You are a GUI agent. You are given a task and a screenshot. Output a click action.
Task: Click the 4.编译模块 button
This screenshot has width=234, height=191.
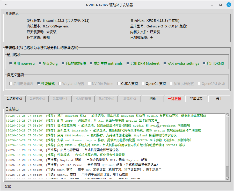tap(84, 99)
